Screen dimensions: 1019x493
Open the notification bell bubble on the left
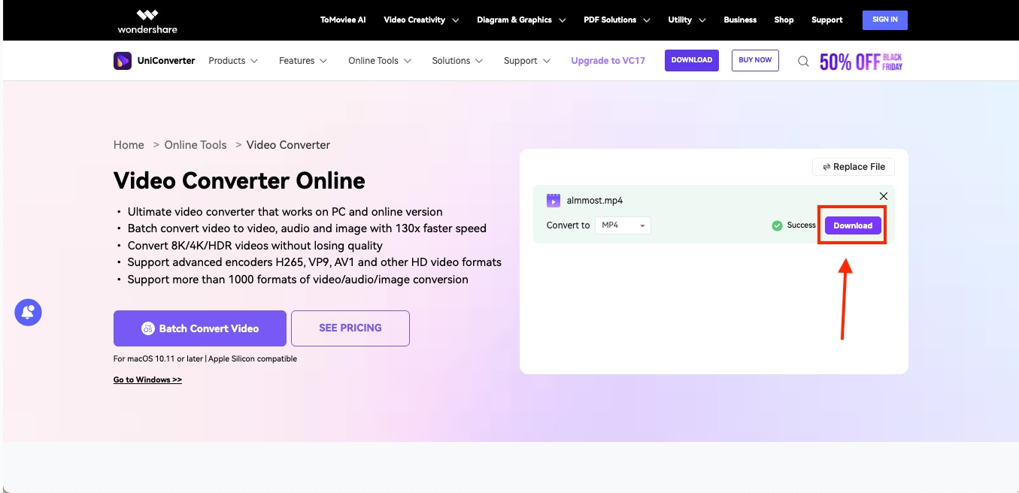(28, 312)
